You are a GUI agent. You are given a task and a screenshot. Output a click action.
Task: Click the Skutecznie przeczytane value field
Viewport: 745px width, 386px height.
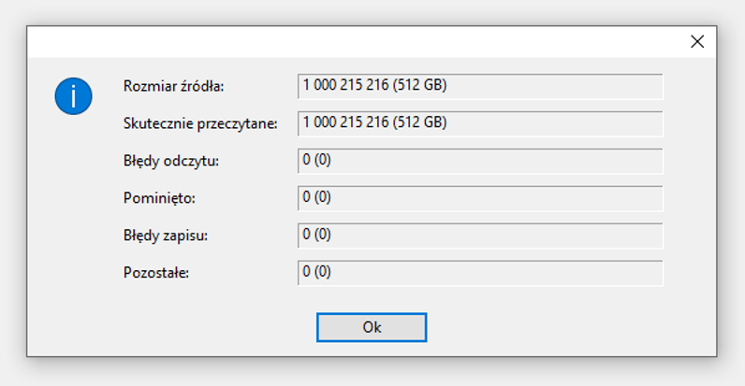click(480, 123)
